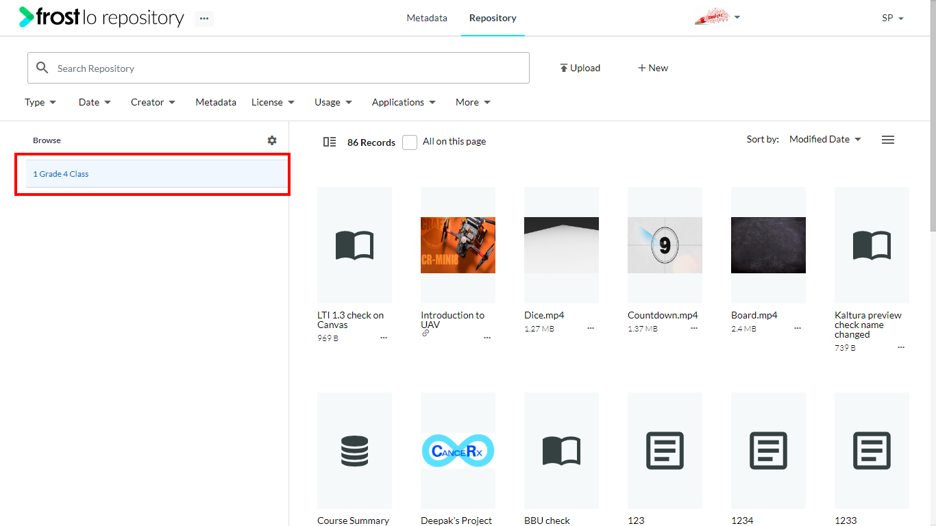This screenshot has width=936, height=526.
Task: Expand the Date filter dropdown
Action: click(95, 102)
